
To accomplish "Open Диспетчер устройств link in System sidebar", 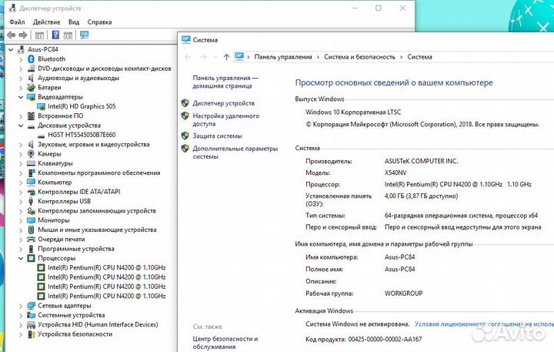I will [223, 103].
